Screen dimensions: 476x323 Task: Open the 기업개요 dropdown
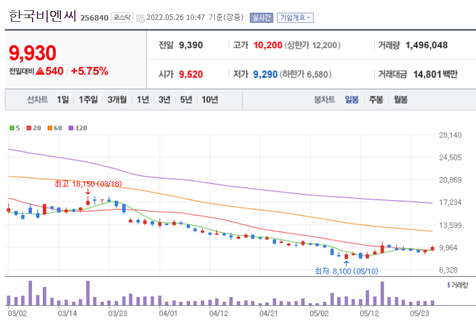295,17
